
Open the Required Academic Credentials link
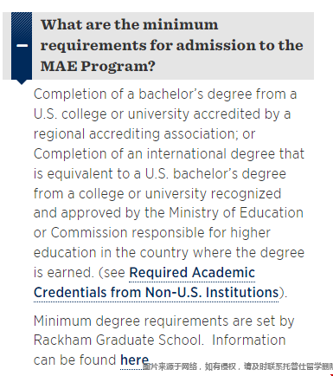click(x=192, y=273)
